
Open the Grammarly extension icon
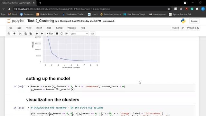pyautogui.click(x=192, y=9)
